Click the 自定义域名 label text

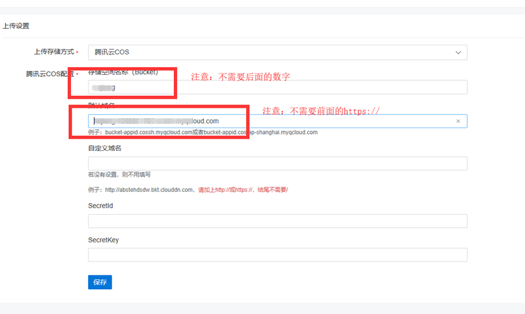[104, 148]
